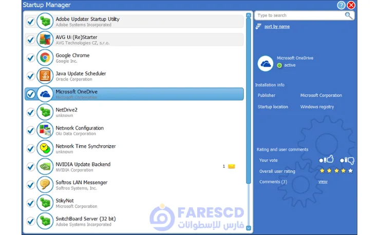Uncheck Network Time Synchronizer checkbox
Image resolution: width=379 pixels, height=235 pixels.
click(31, 148)
